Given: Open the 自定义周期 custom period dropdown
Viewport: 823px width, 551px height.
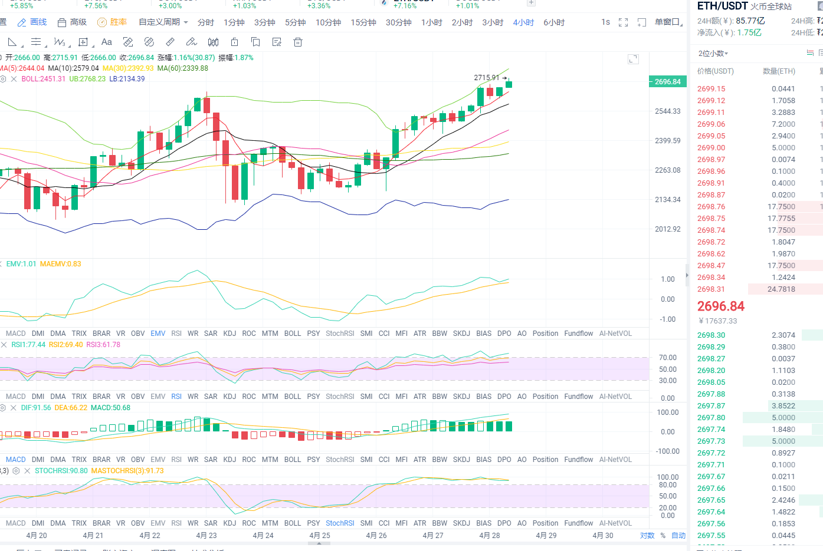Looking at the screenshot, I should 163,22.
